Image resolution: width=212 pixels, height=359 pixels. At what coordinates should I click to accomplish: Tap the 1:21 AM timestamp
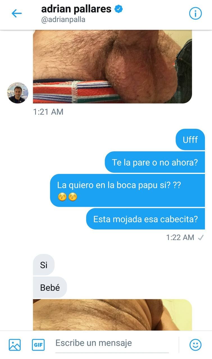48,112
